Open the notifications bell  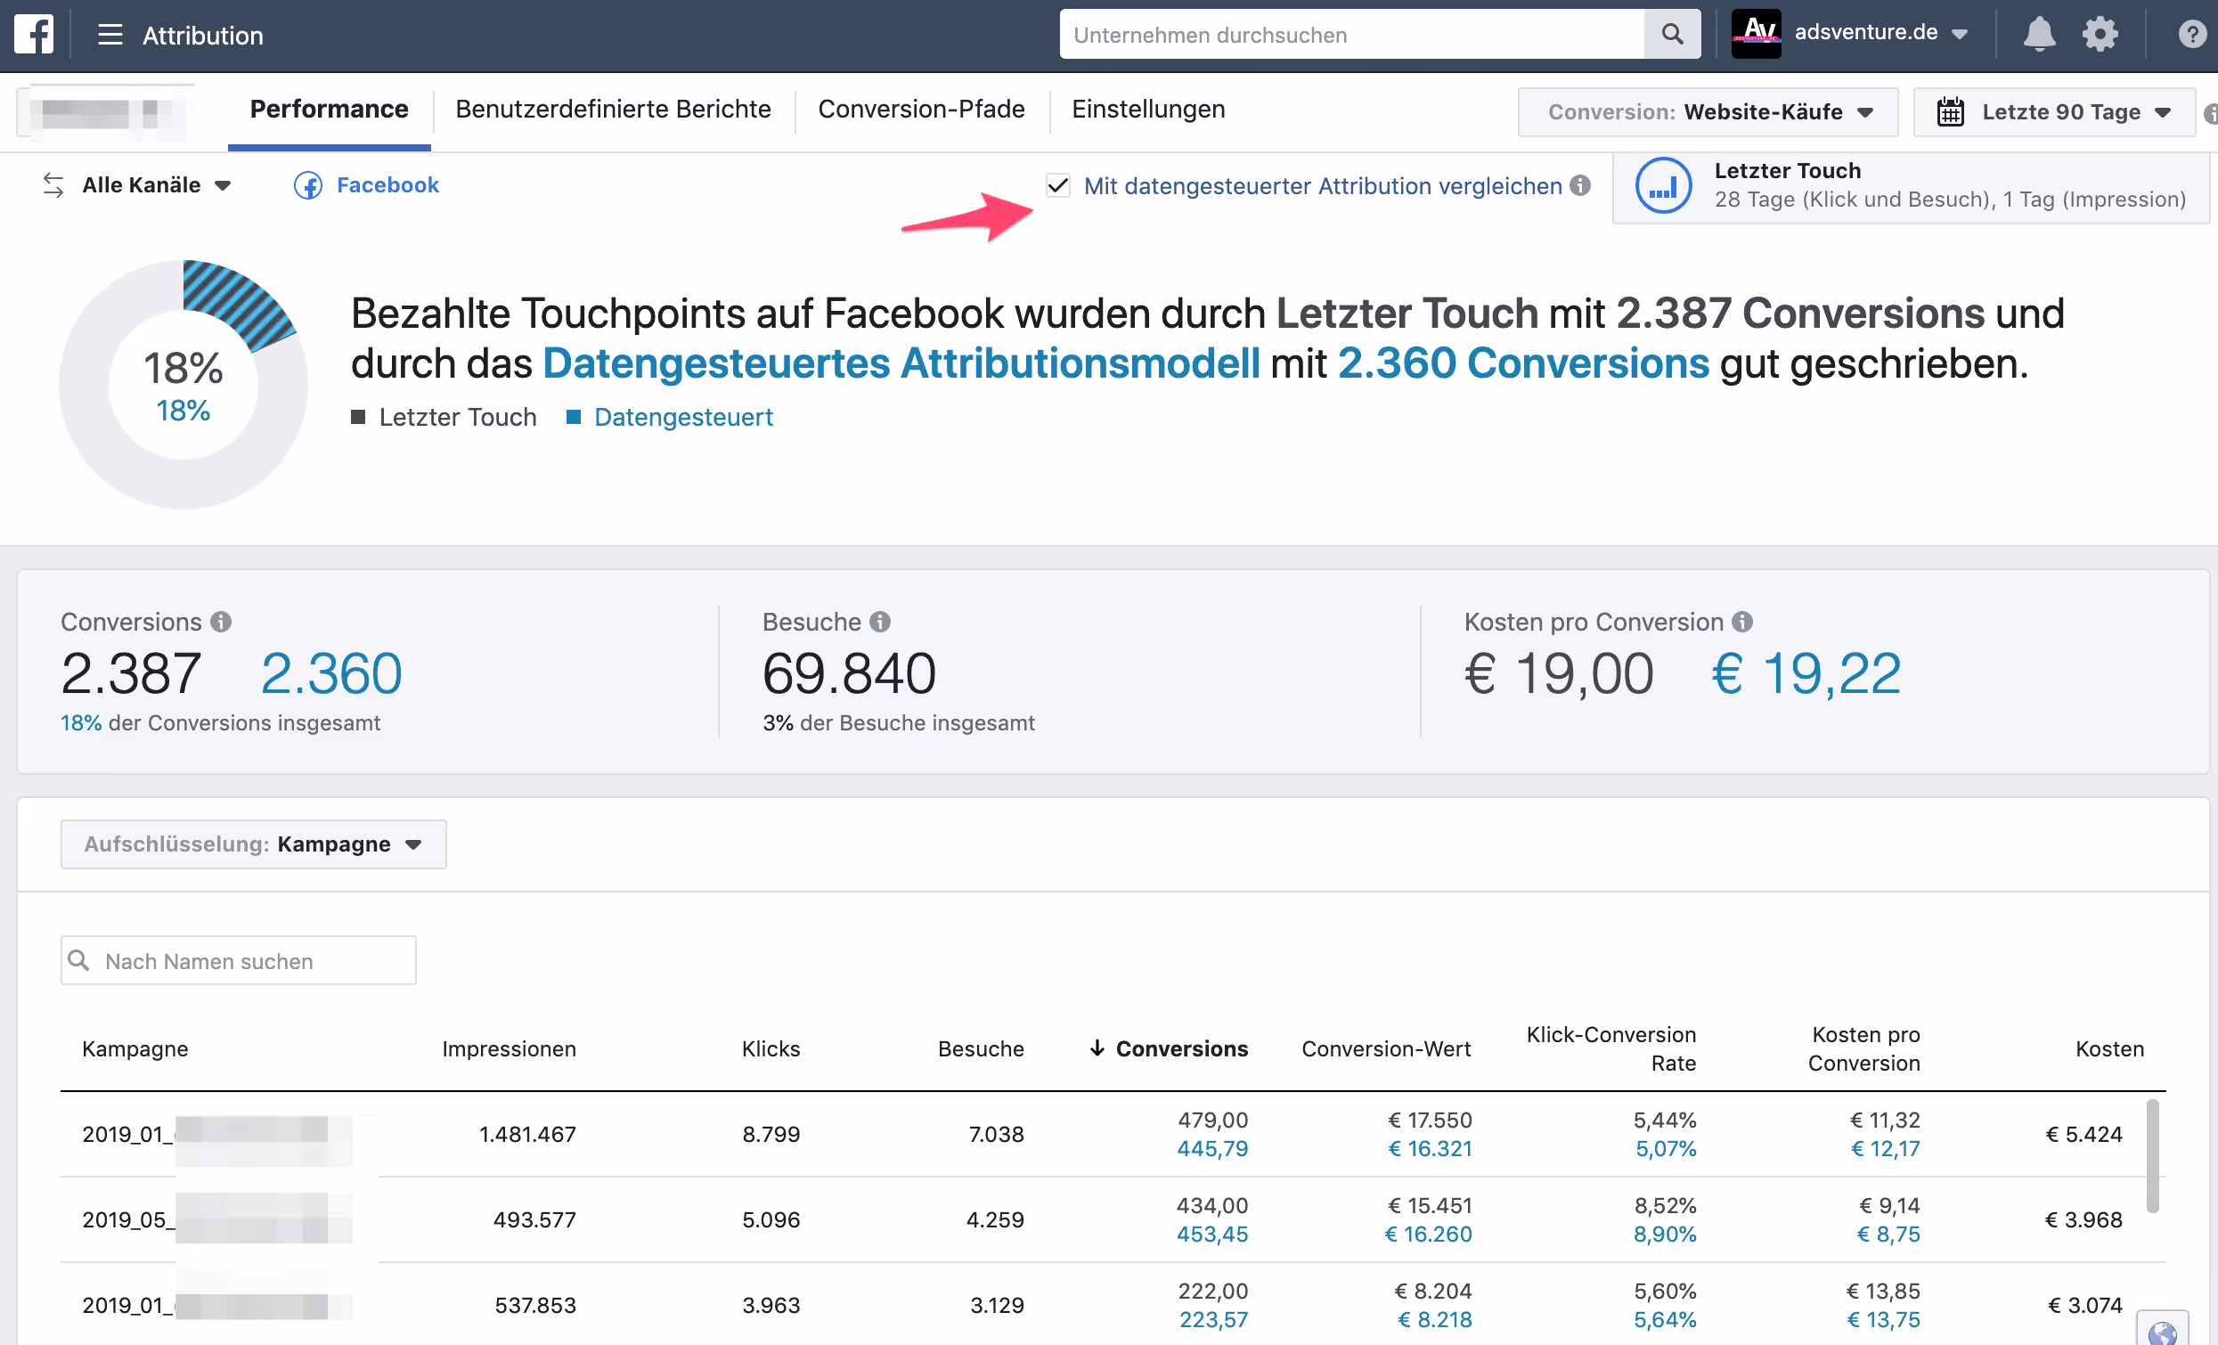coord(2039,34)
